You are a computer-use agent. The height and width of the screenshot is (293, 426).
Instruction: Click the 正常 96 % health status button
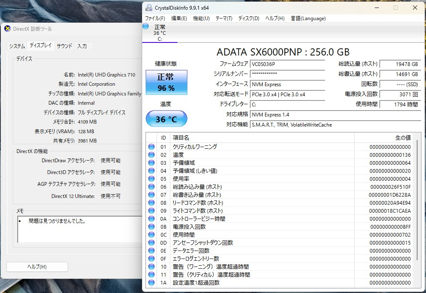point(166,82)
